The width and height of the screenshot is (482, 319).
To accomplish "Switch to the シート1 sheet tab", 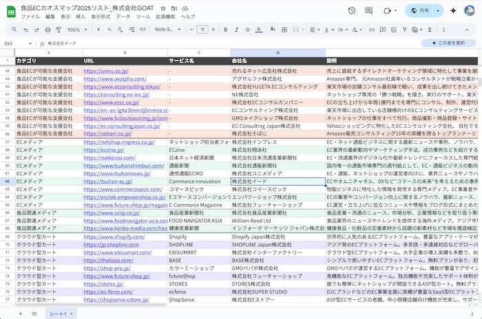I will [61, 313].
